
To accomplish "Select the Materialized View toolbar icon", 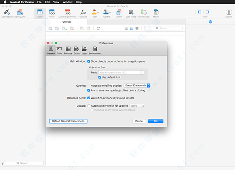I will [67, 13].
